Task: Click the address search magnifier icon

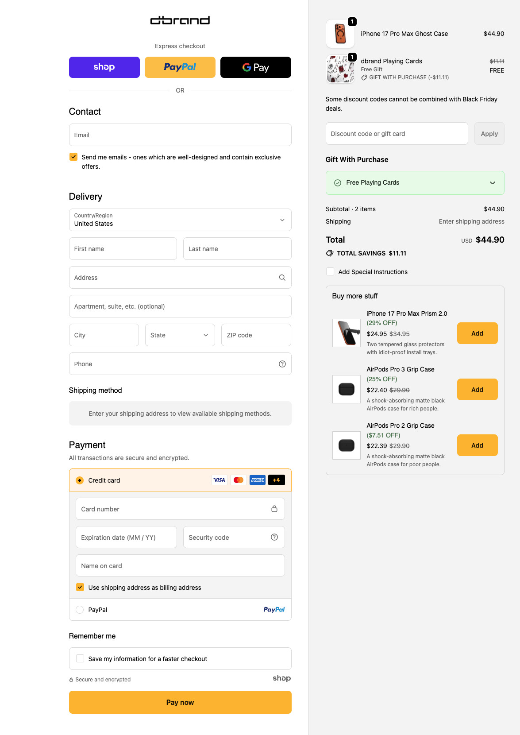Action: pyautogui.click(x=282, y=278)
